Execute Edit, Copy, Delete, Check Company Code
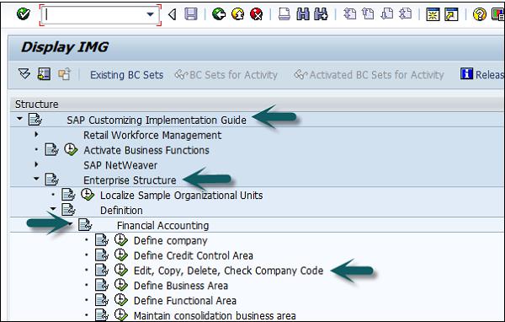Image resolution: width=505 pixels, height=322 pixels. click(120, 270)
